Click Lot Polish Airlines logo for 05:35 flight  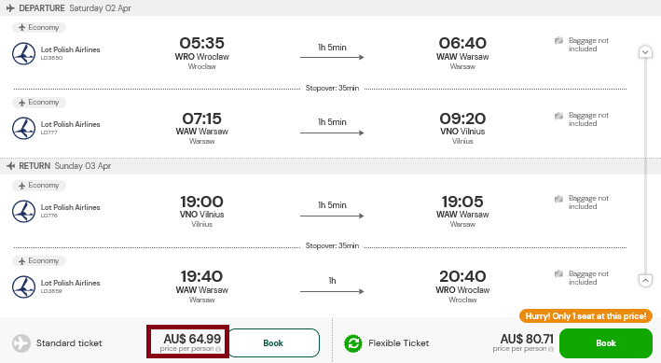[x=23, y=53]
